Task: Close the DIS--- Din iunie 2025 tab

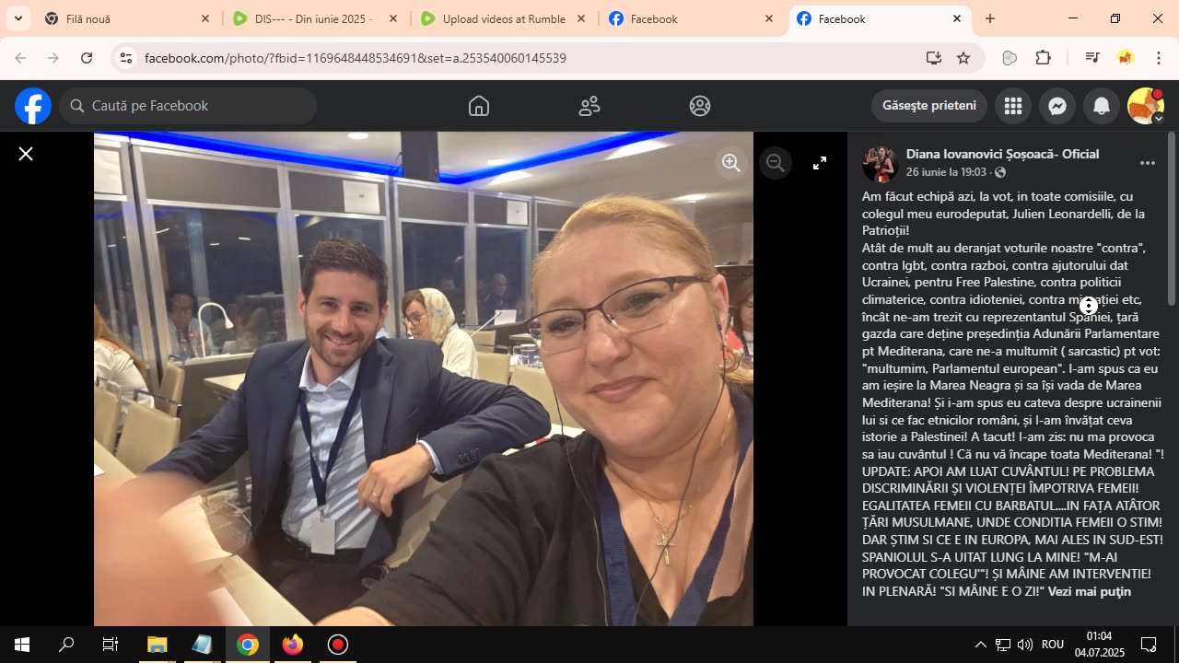Action: pos(393,18)
